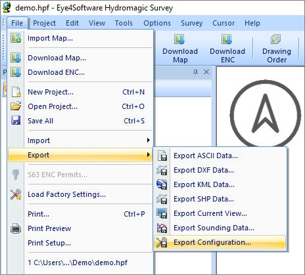Screen dimensions: 305x275
Task: Expand the Import submenu arrow
Action: (x=149, y=140)
